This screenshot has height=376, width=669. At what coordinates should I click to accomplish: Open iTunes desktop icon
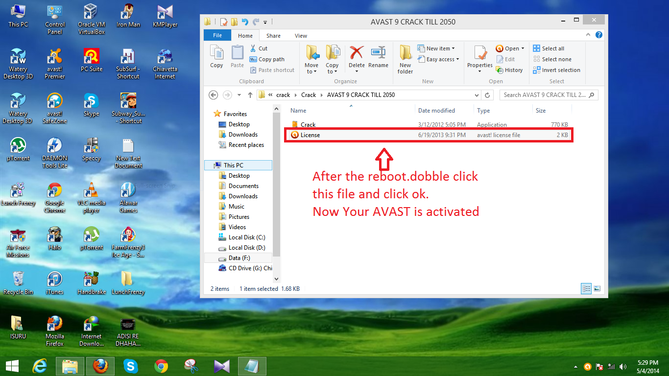(x=55, y=283)
